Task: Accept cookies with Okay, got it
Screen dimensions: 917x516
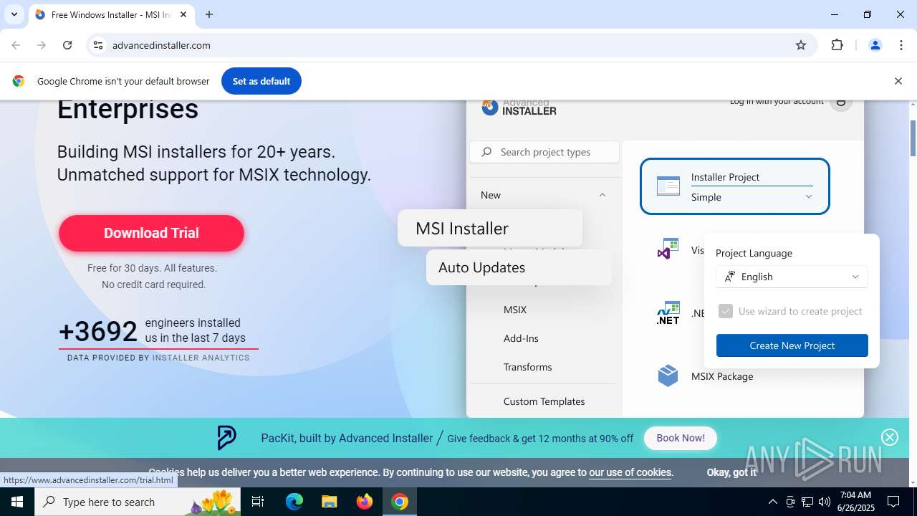Action: 731,472
